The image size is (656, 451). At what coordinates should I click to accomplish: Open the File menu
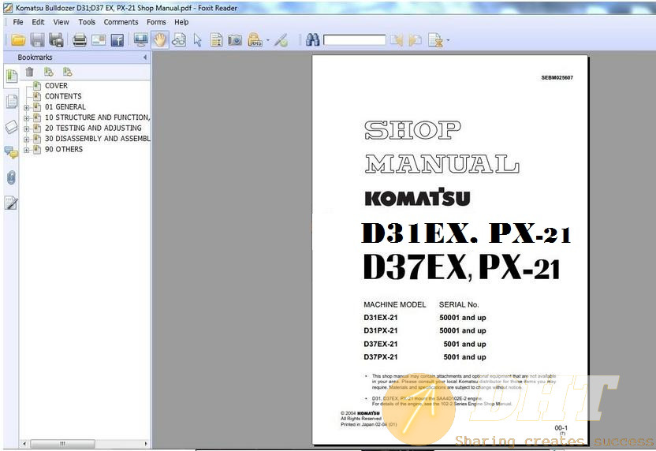(x=18, y=22)
